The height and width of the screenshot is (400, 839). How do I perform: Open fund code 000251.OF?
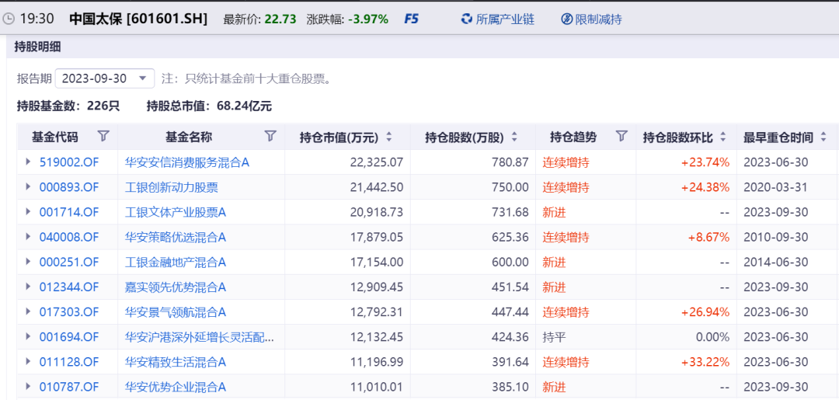pyautogui.click(x=69, y=263)
